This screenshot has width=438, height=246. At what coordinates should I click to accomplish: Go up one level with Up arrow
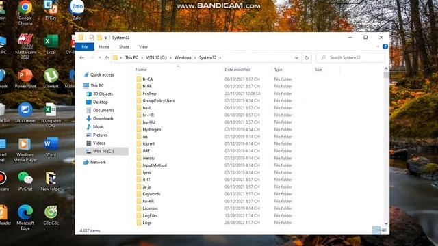pyautogui.click(x=107, y=57)
